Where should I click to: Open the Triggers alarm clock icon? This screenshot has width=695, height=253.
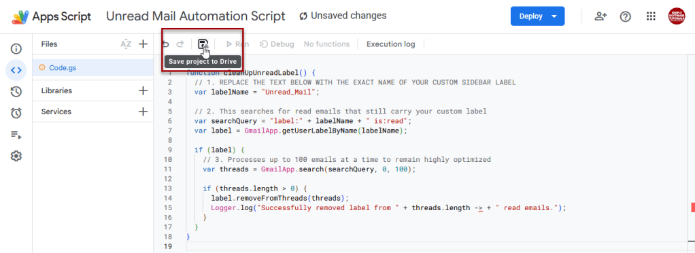pyautogui.click(x=16, y=113)
